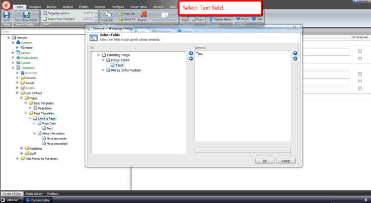Click Sitecore start button in taskbar
This screenshot has width=371, height=203.
[x=10, y=200]
